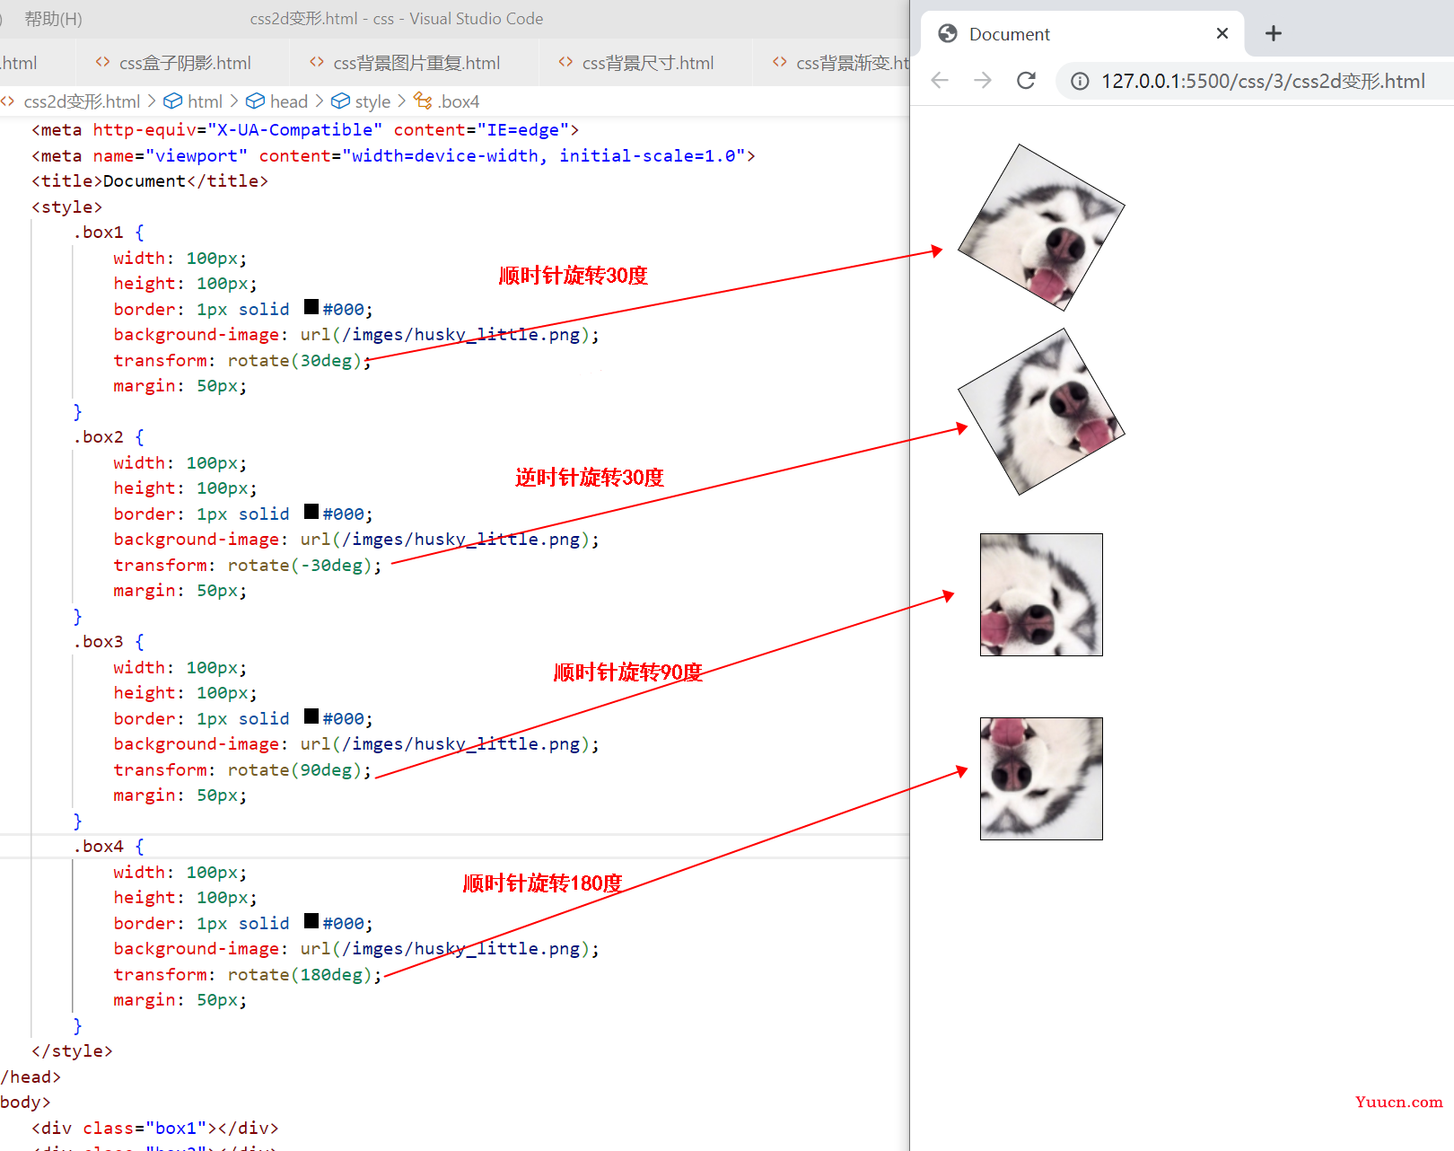Click the .box2 selector line
The image size is (1454, 1151).
pos(108,437)
